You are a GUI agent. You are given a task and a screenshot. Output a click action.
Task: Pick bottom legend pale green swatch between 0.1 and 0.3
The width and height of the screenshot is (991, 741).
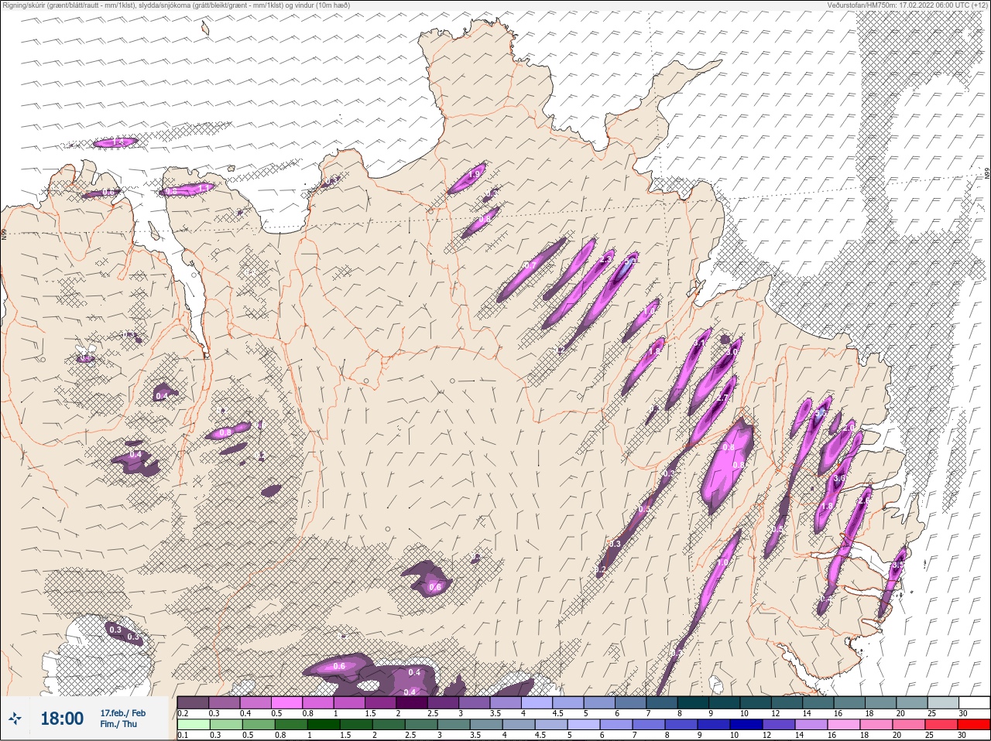(193, 725)
